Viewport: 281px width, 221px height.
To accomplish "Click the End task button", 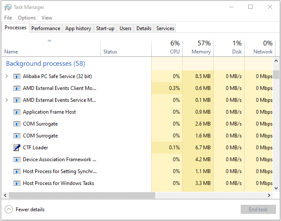I will [x=258, y=210].
